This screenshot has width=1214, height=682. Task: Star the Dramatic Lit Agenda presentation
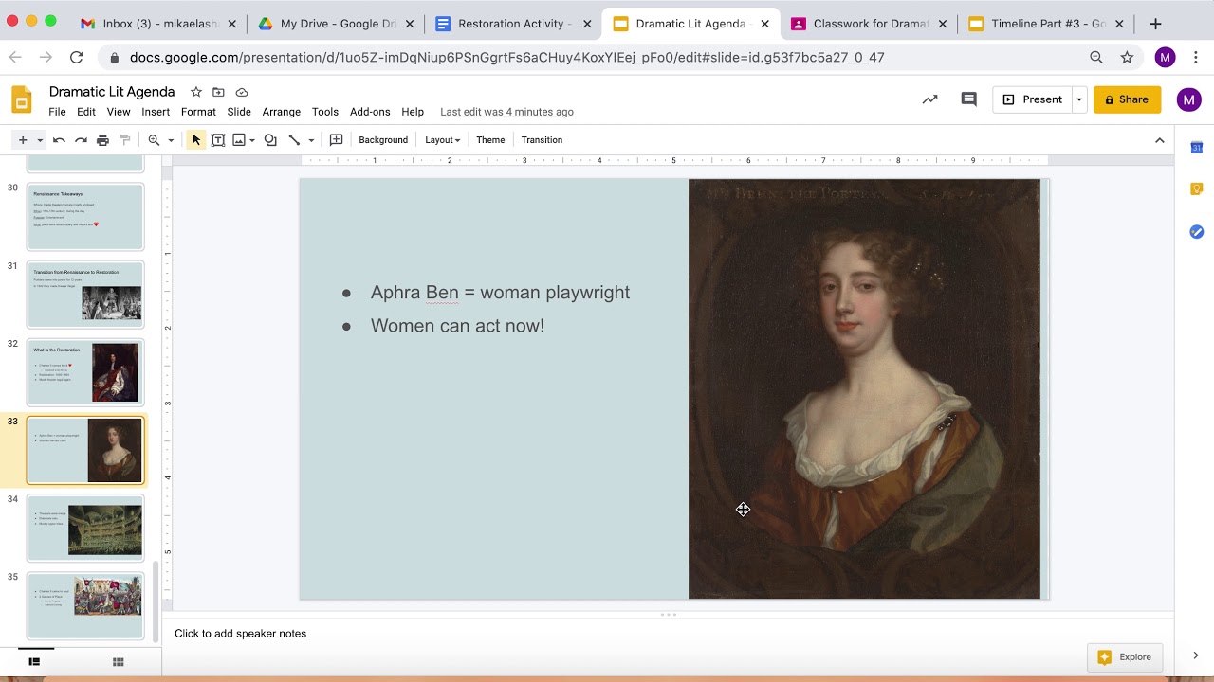[196, 92]
